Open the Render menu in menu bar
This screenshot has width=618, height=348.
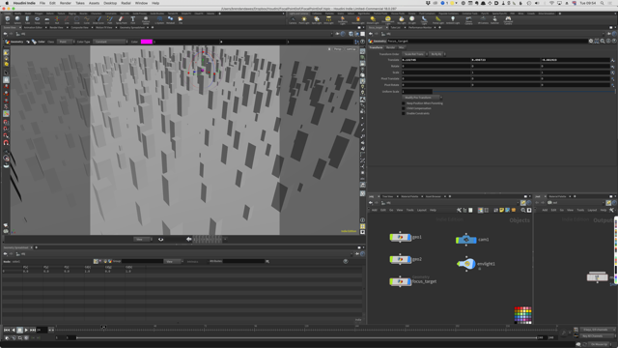(x=66, y=3)
